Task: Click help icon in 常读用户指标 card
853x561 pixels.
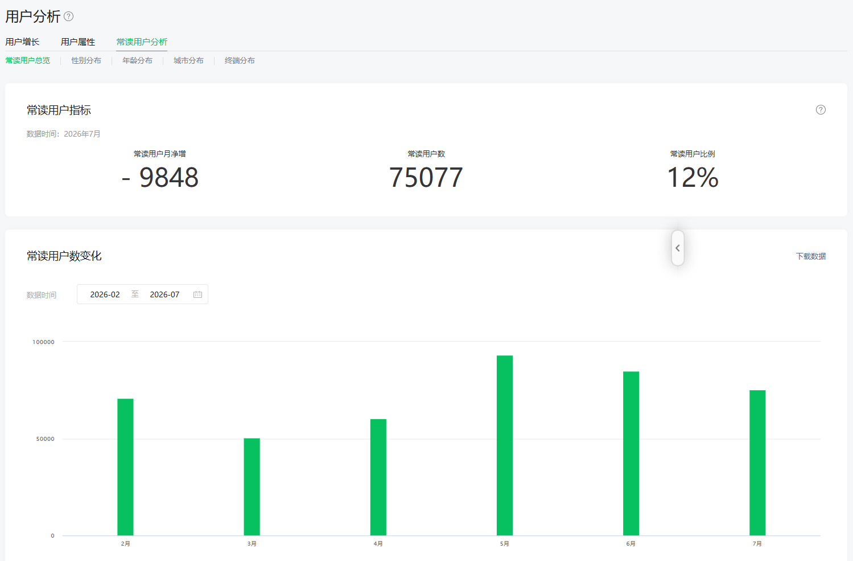Action: tap(821, 110)
